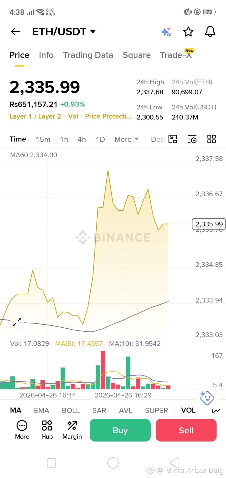Viewport: 226px width, 478px height.
Task: Open the More menu at bottom
Action: 22,430
